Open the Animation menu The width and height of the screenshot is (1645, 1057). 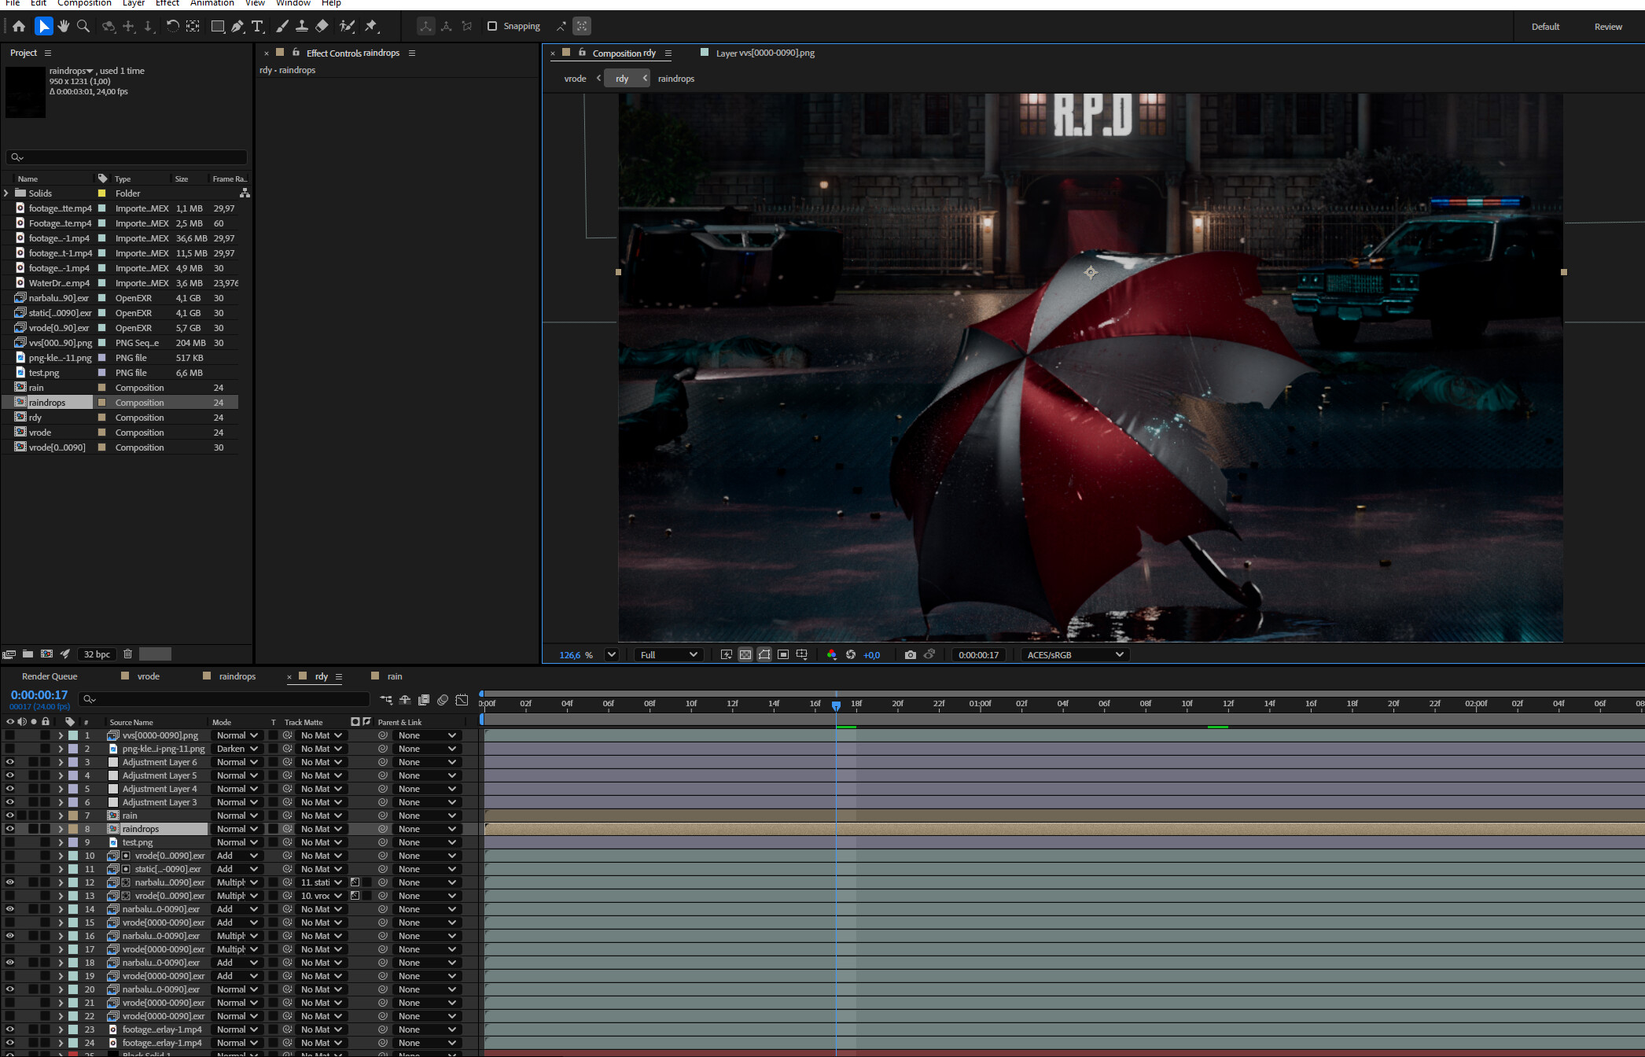point(212,3)
